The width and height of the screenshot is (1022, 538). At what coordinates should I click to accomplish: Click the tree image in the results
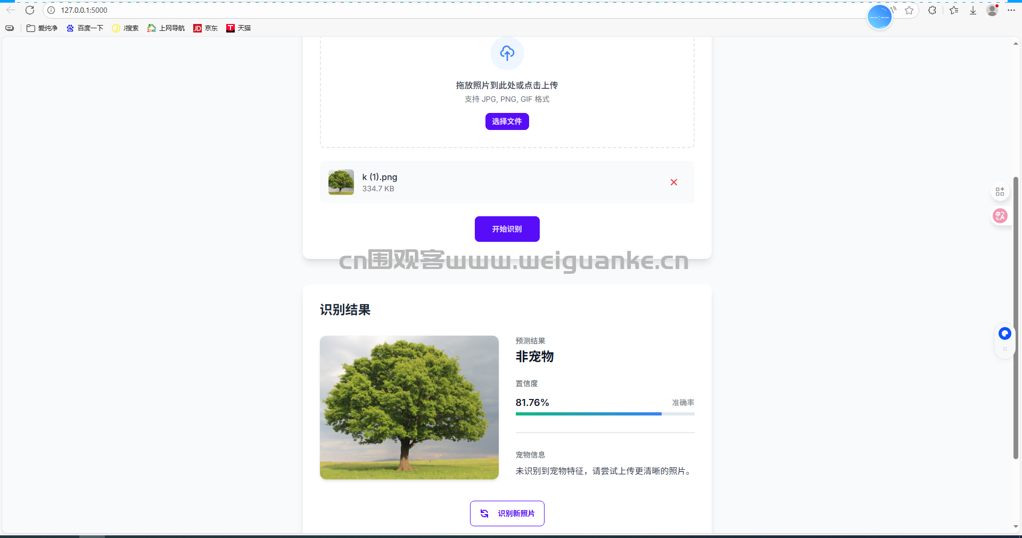pyautogui.click(x=409, y=407)
